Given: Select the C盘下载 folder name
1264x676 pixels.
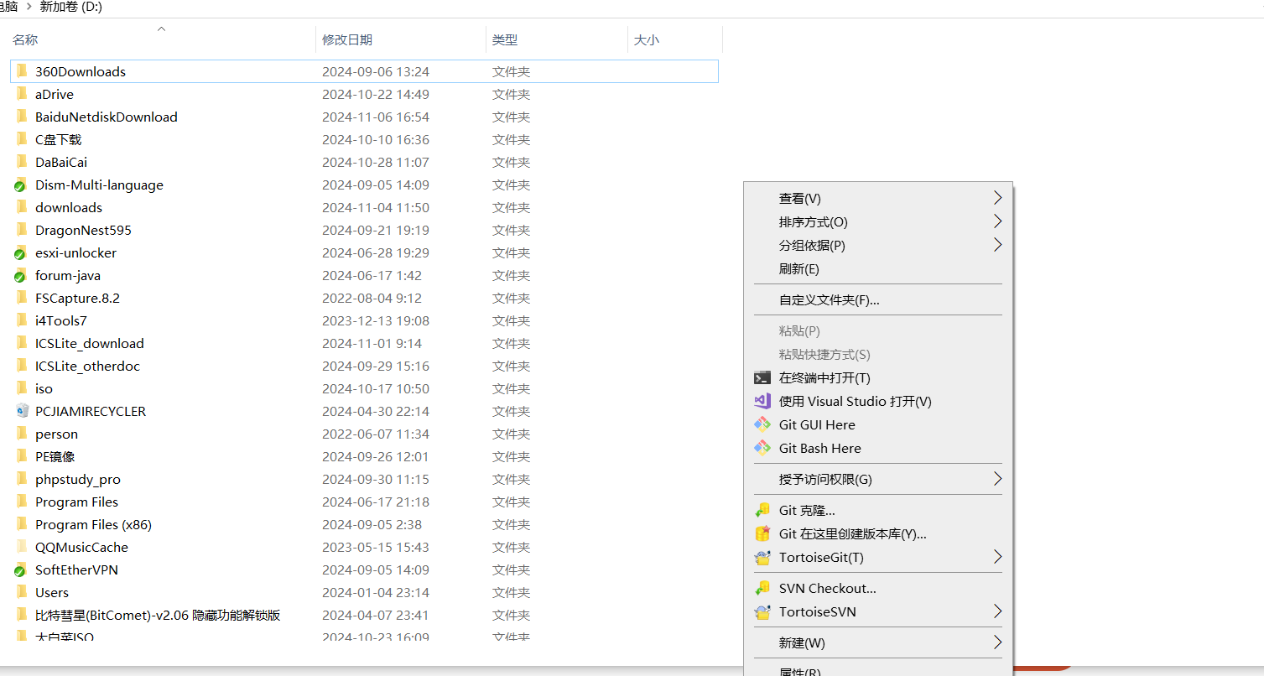Looking at the screenshot, I should [x=59, y=139].
